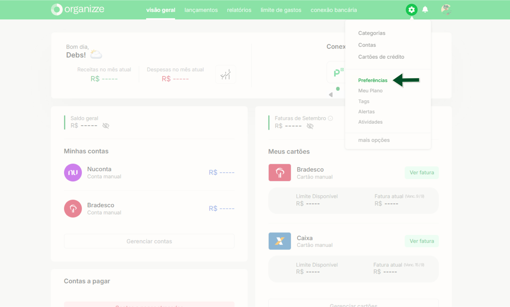Select Contas in settings menu
The height and width of the screenshot is (307, 510).
pos(367,45)
